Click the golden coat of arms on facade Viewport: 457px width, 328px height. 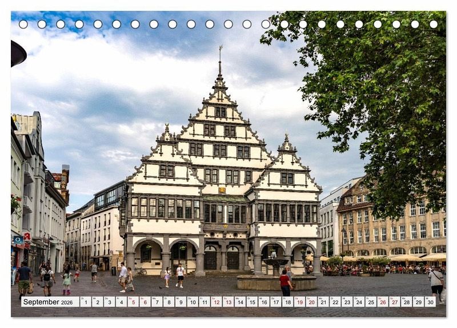[x=222, y=190]
